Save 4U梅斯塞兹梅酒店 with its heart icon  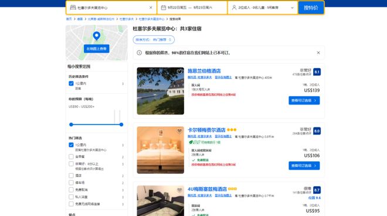[x=179, y=190]
